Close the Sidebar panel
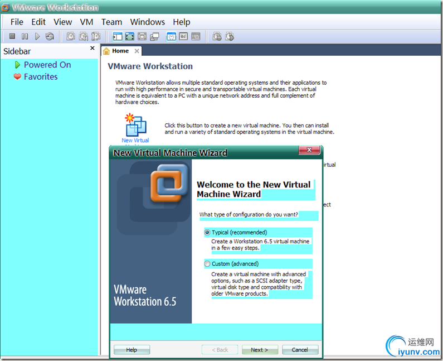443x361 pixels. click(92, 48)
